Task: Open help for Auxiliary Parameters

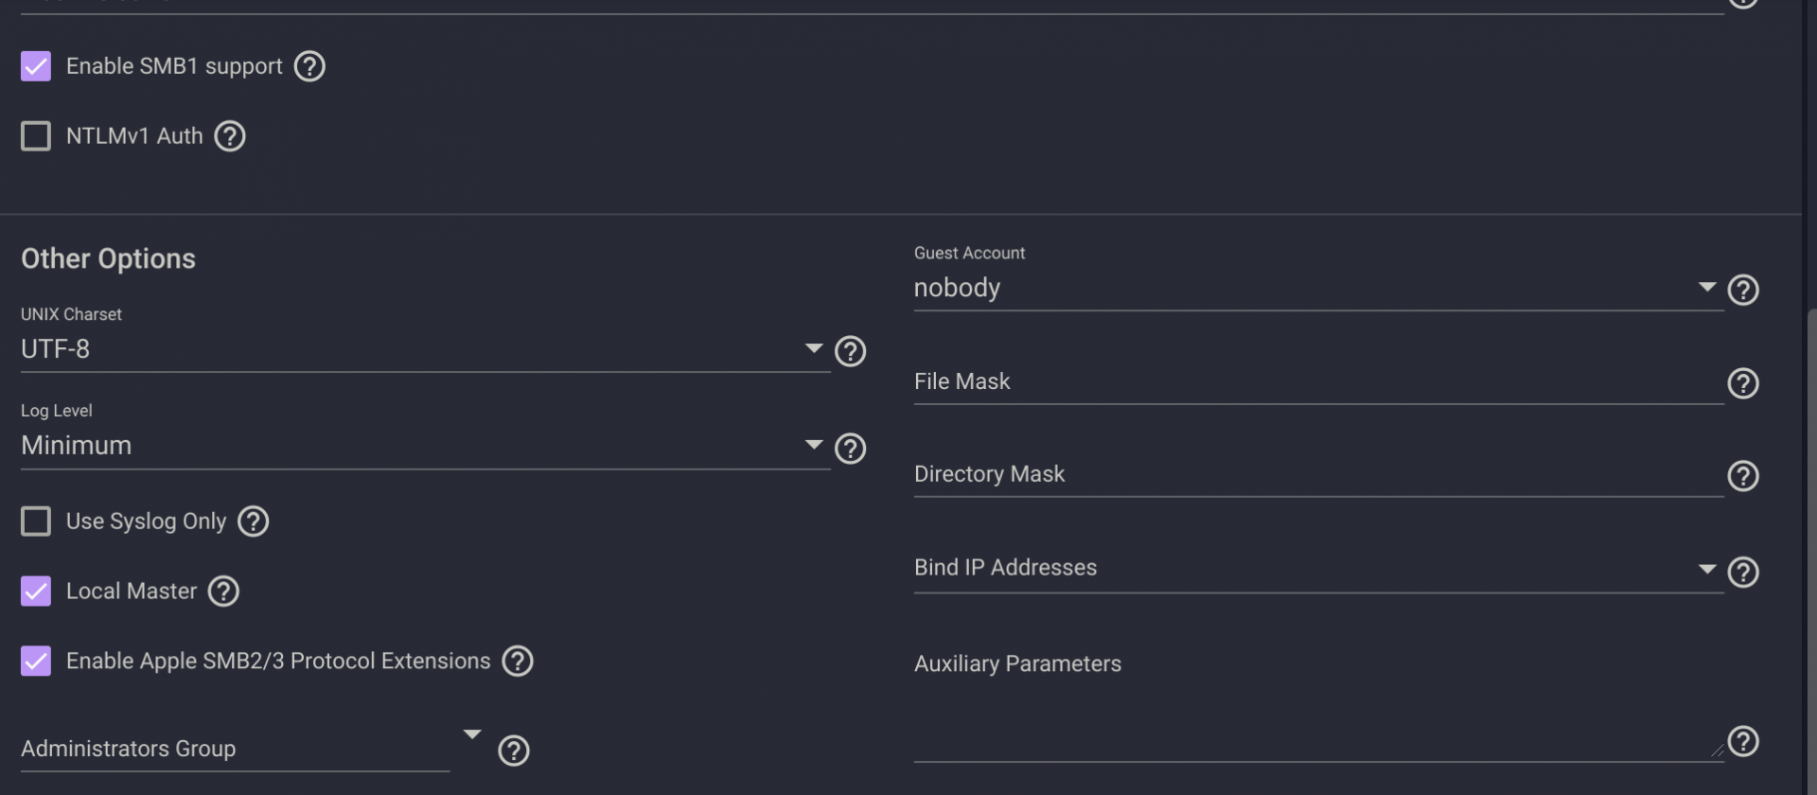Action: click(1742, 741)
